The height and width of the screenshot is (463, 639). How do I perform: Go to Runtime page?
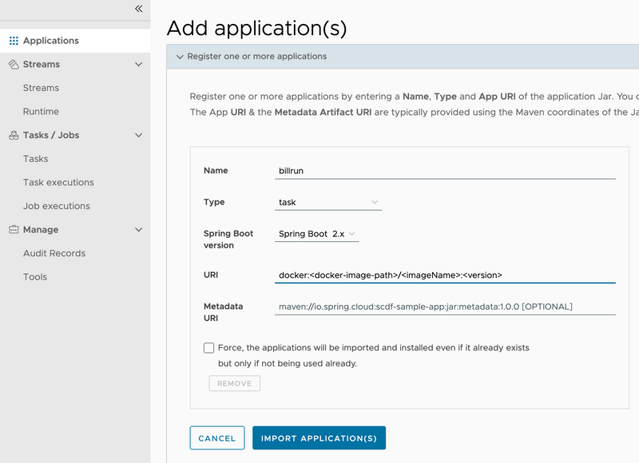pos(41,112)
